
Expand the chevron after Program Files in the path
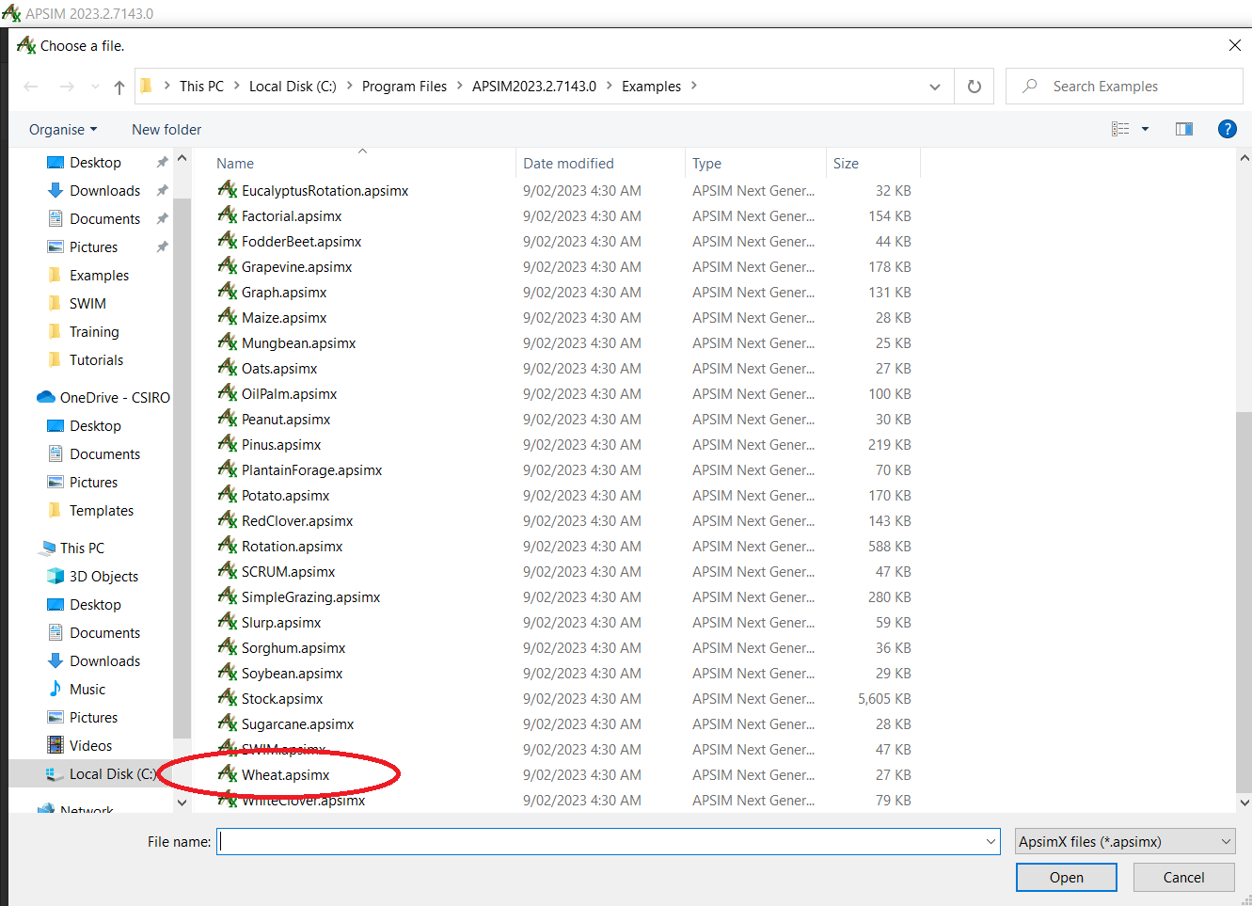[460, 86]
